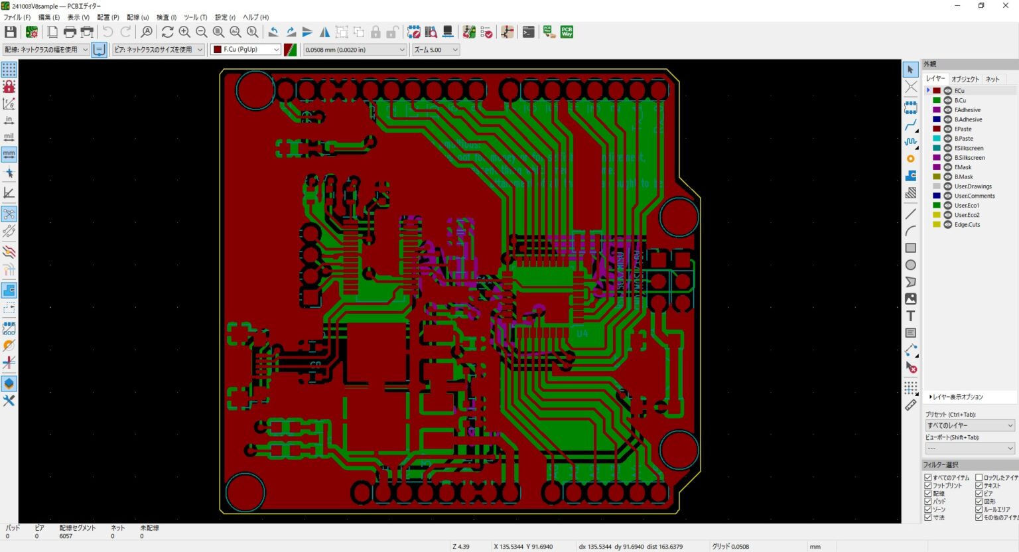This screenshot has height=552, width=1019.
Task: Zoom to fit the board
Action: [219, 31]
